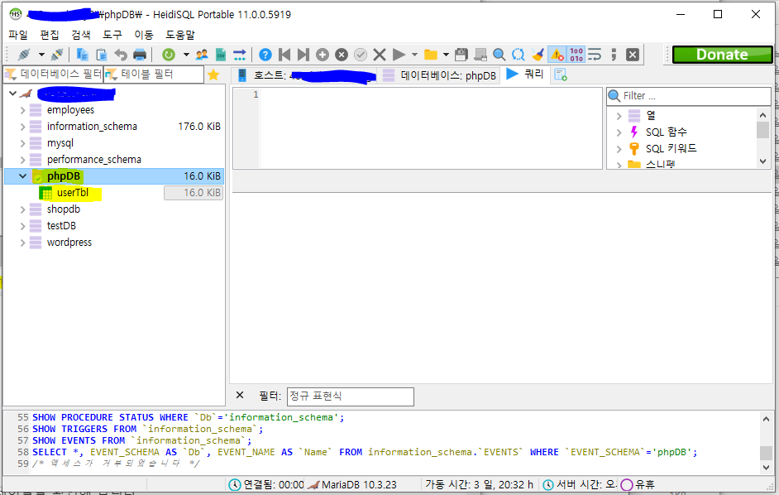Switch to the 쿼리 tab
Image resolution: width=779 pixels, height=495 pixels.
click(x=525, y=74)
